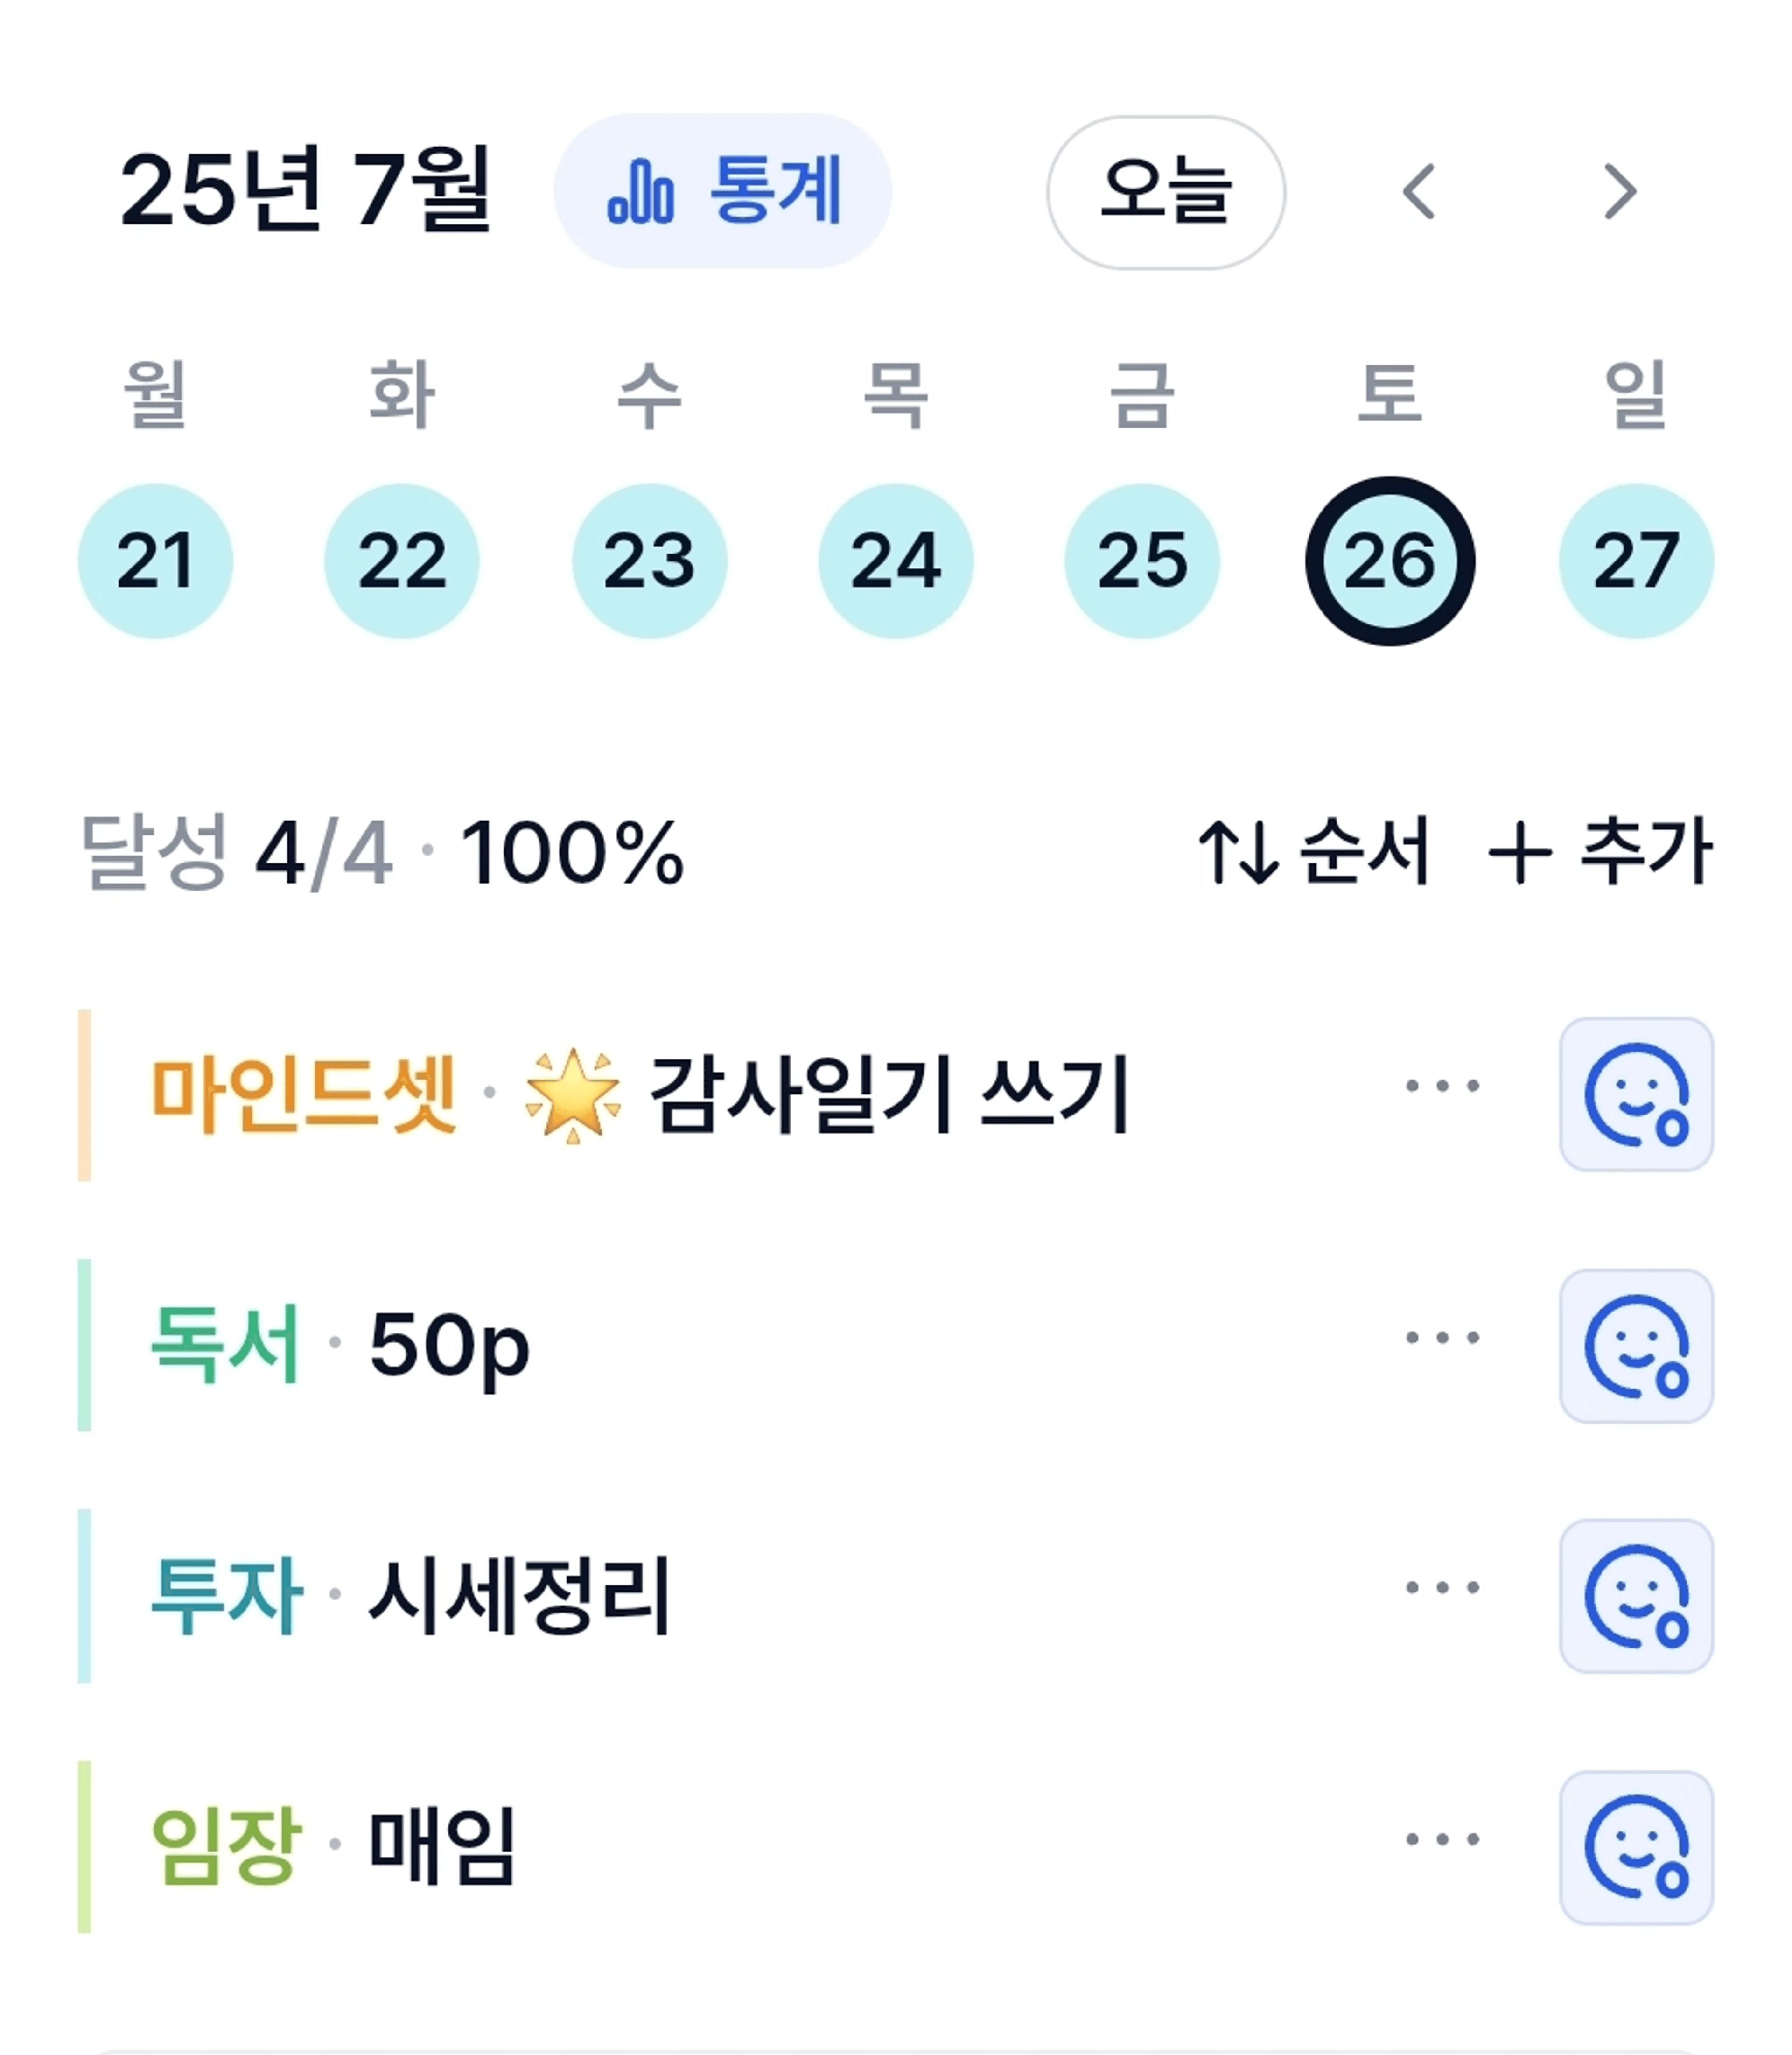Toggle completion smiley for 감사일기 쓰기

(1637, 1095)
